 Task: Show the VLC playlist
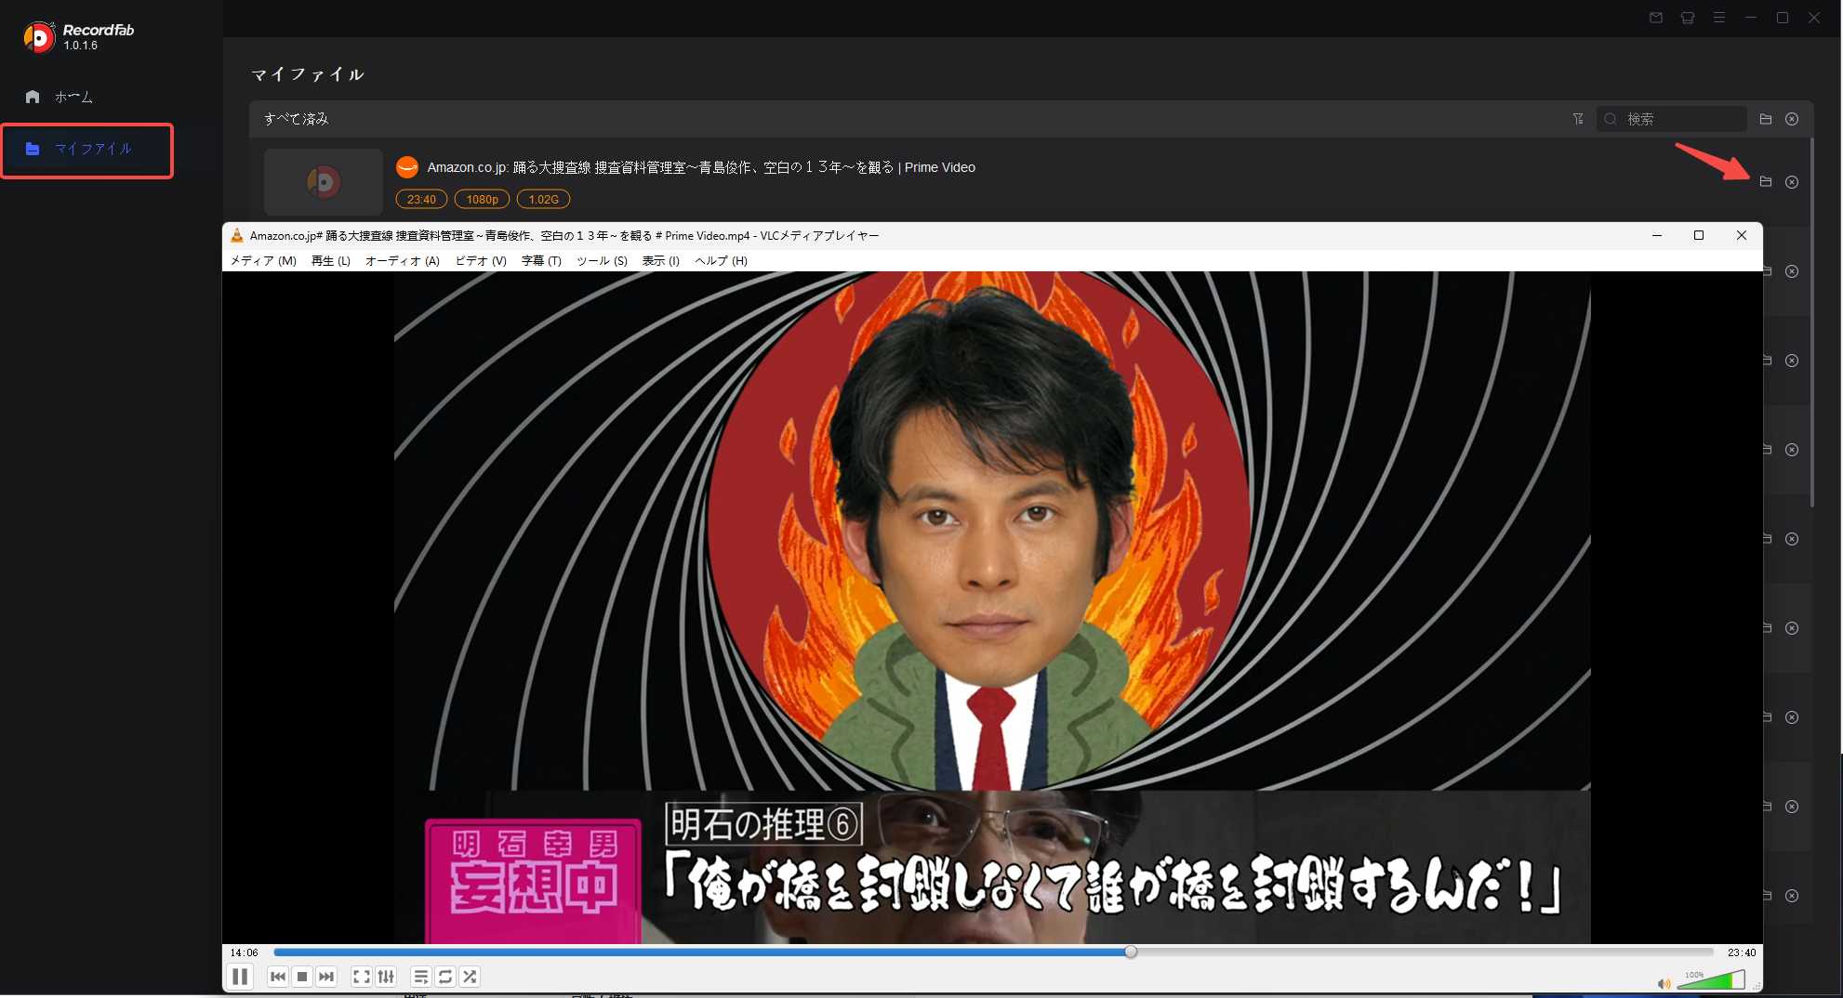coord(421,977)
